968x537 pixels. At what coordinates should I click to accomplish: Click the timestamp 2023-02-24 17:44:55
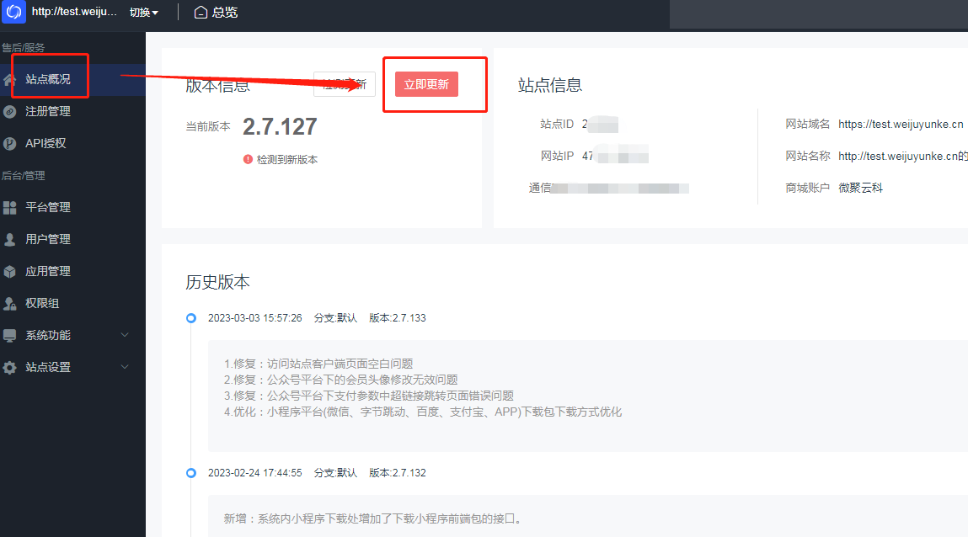point(255,473)
